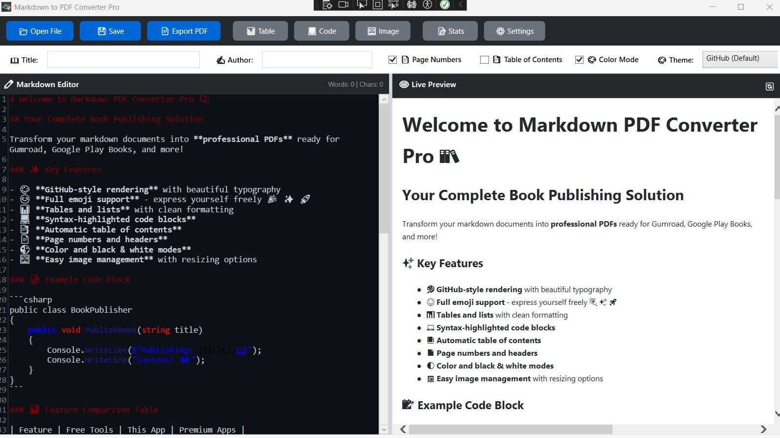
Task: Click '**Automatic table of contents**' in editor
Action: pos(108,230)
